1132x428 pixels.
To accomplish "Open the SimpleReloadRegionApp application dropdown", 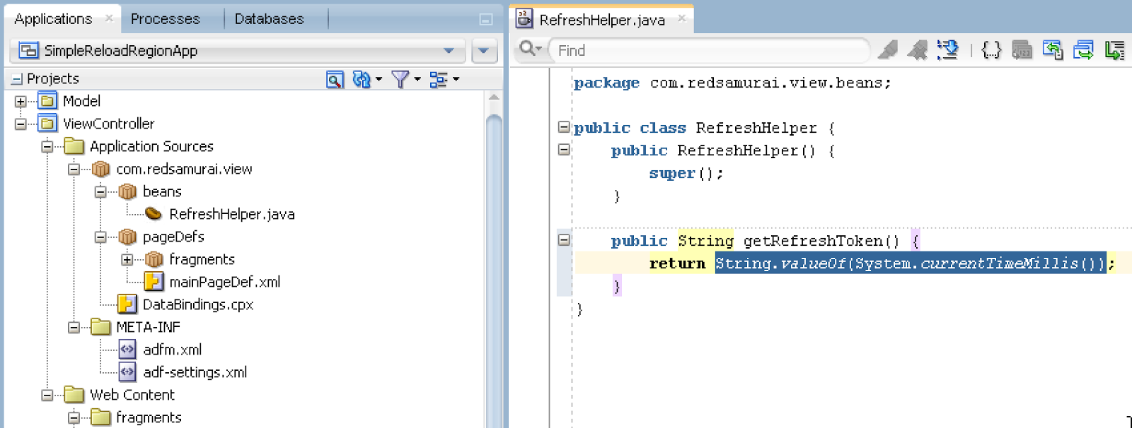I will point(238,50).
